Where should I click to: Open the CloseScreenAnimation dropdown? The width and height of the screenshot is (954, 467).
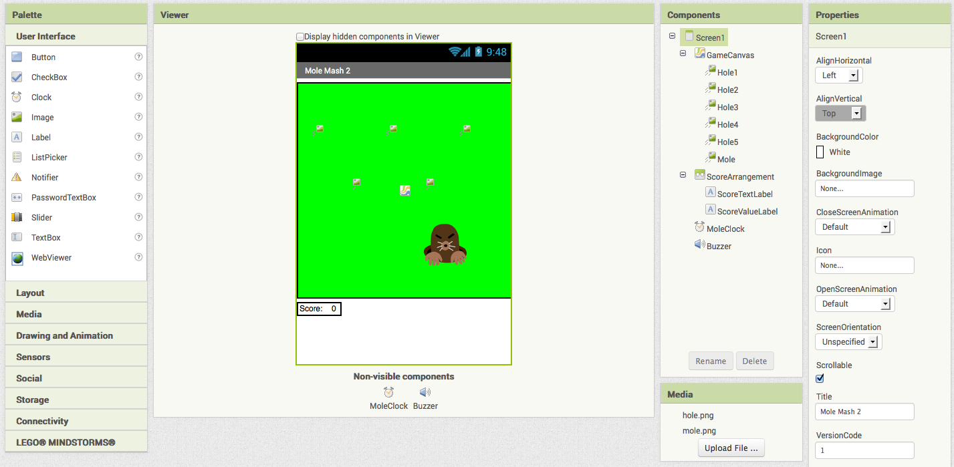(855, 227)
